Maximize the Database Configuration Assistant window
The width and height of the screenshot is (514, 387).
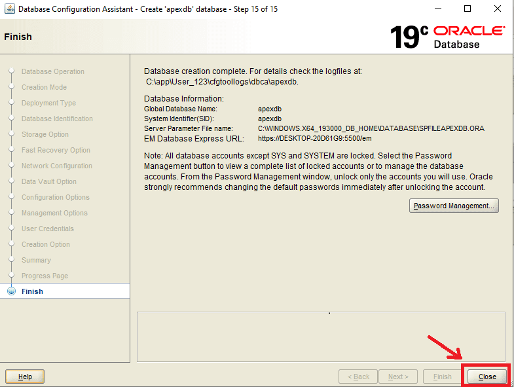(467, 9)
